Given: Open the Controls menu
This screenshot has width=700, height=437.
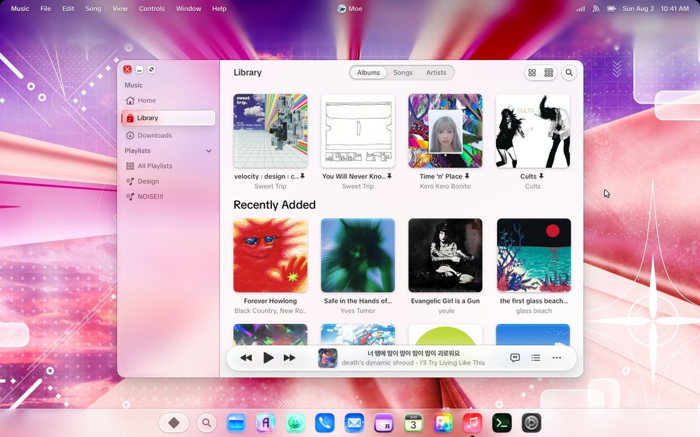Looking at the screenshot, I should 152,9.
